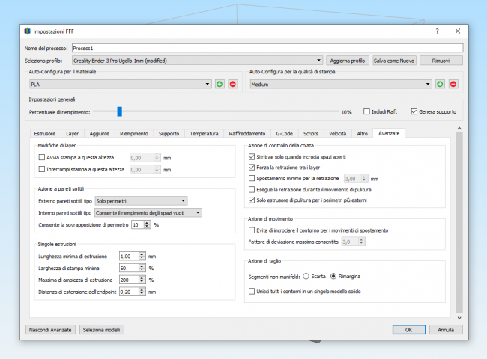Expand the PLA material dropdown
The height and width of the screenshot is (359, 487).
click(x=208, y=85)
